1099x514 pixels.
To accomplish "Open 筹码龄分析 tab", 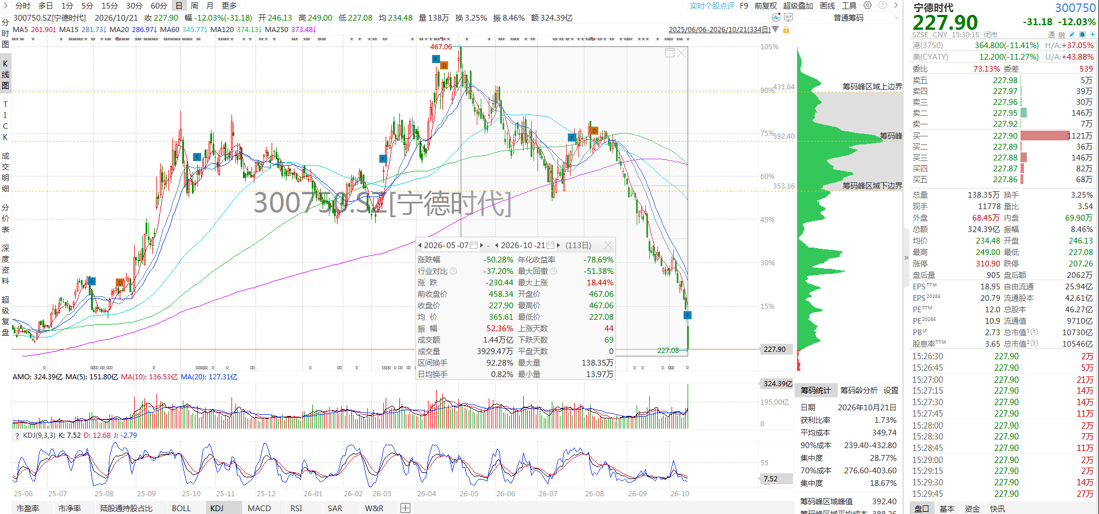I will tap(858, 390).
